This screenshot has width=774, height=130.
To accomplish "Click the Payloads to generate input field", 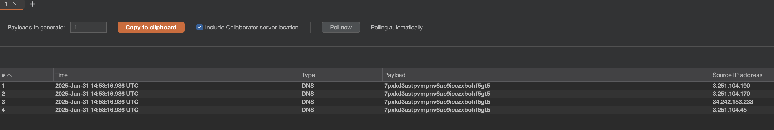I will [x=88, y=27].
